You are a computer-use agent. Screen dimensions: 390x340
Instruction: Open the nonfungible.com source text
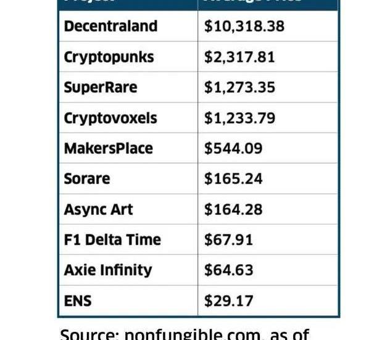tap(193, 334)
